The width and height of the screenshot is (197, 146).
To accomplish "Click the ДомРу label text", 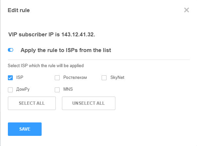I will tap(23, 89).
